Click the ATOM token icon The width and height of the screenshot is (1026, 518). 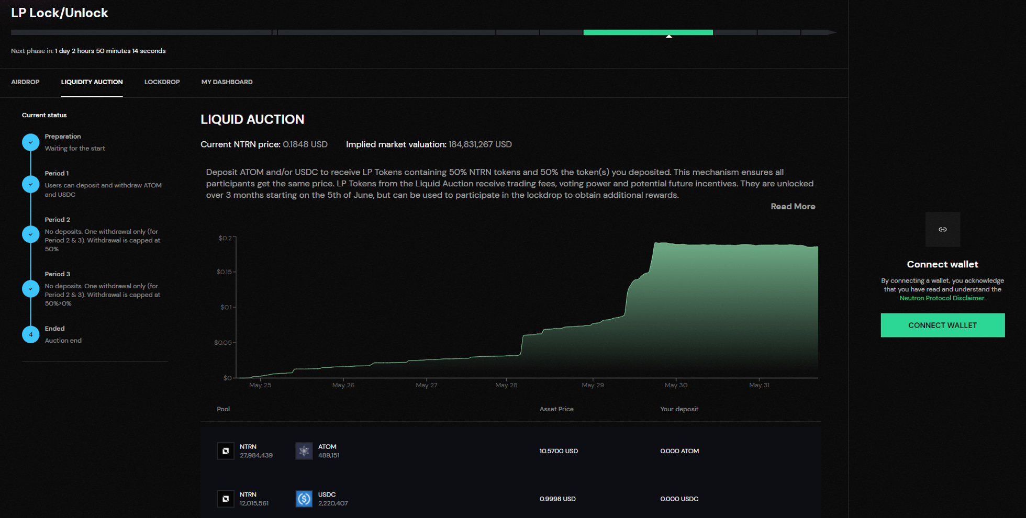tap(304, 451)
